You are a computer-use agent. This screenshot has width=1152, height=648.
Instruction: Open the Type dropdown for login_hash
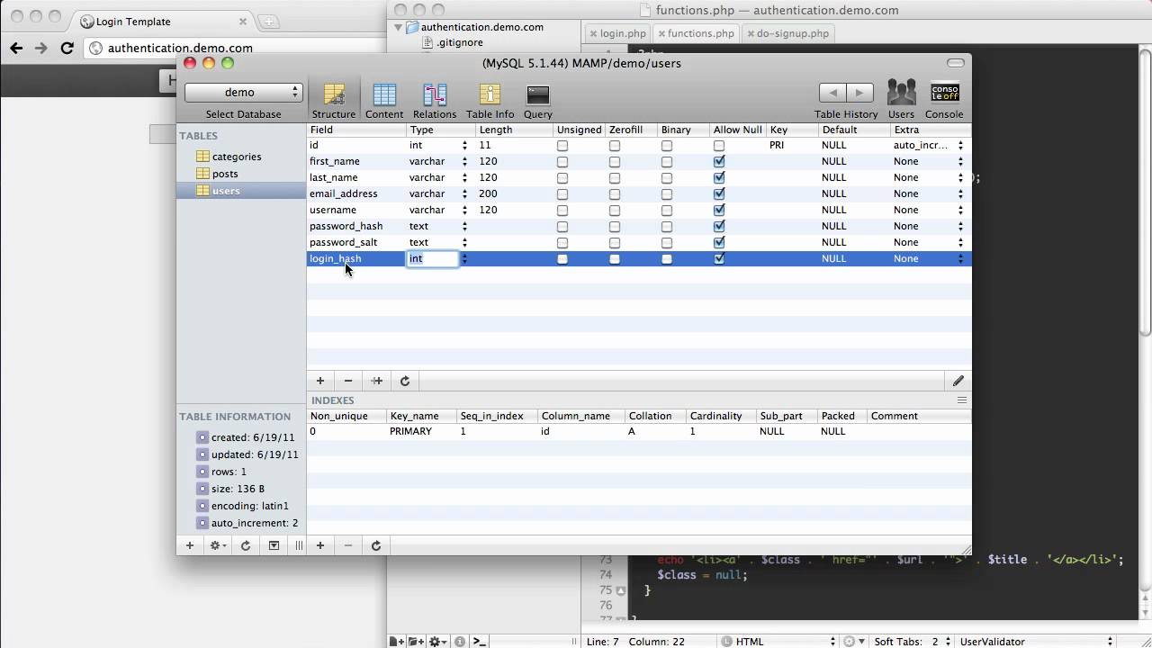coord(464,259)
